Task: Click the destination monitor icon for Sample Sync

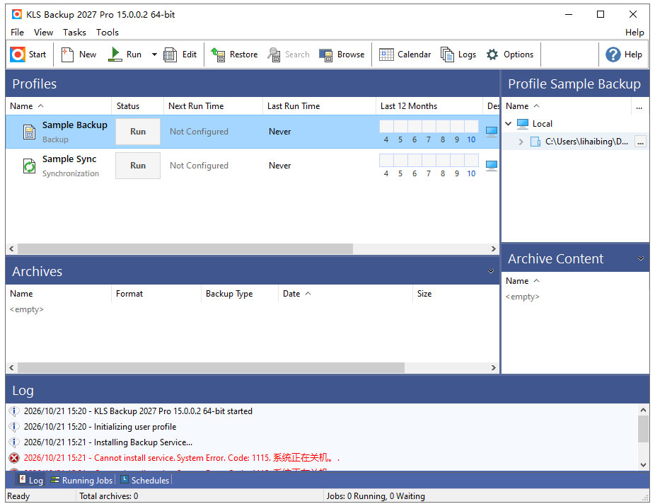Action: [492, 166]
